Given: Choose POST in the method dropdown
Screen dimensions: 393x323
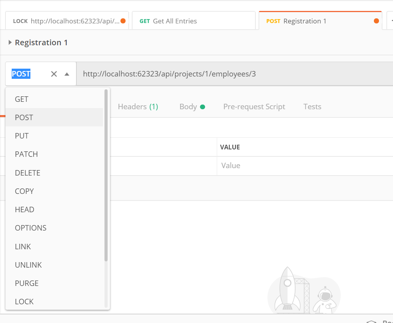Looking at the screenshot, I should pos(24,117).
